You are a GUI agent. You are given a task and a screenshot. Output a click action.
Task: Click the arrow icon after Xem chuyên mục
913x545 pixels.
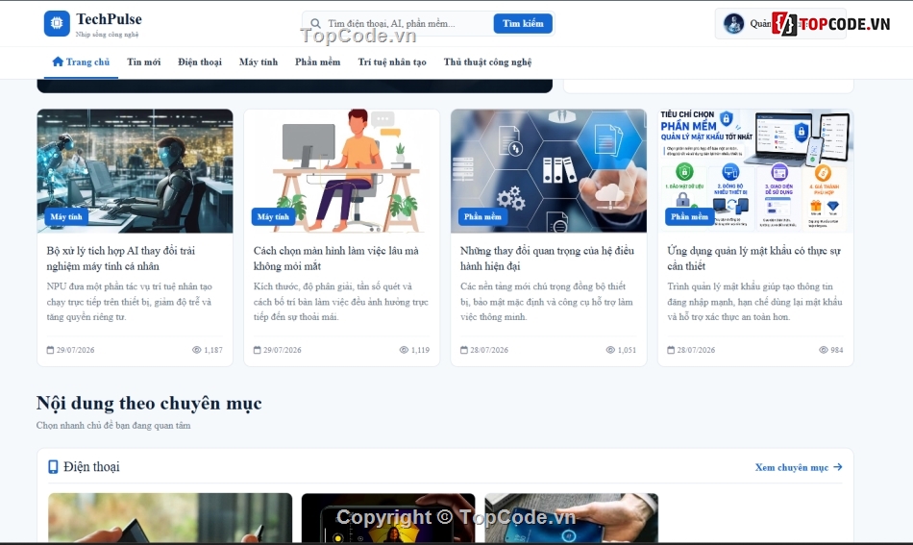click(838, 467)
